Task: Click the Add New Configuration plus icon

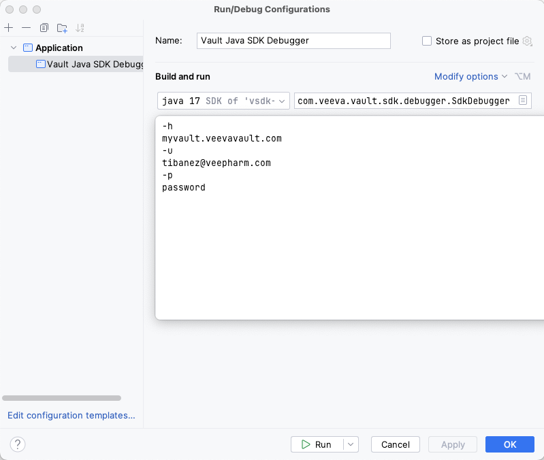Action: pyautogui.click(x=9, y=28)
